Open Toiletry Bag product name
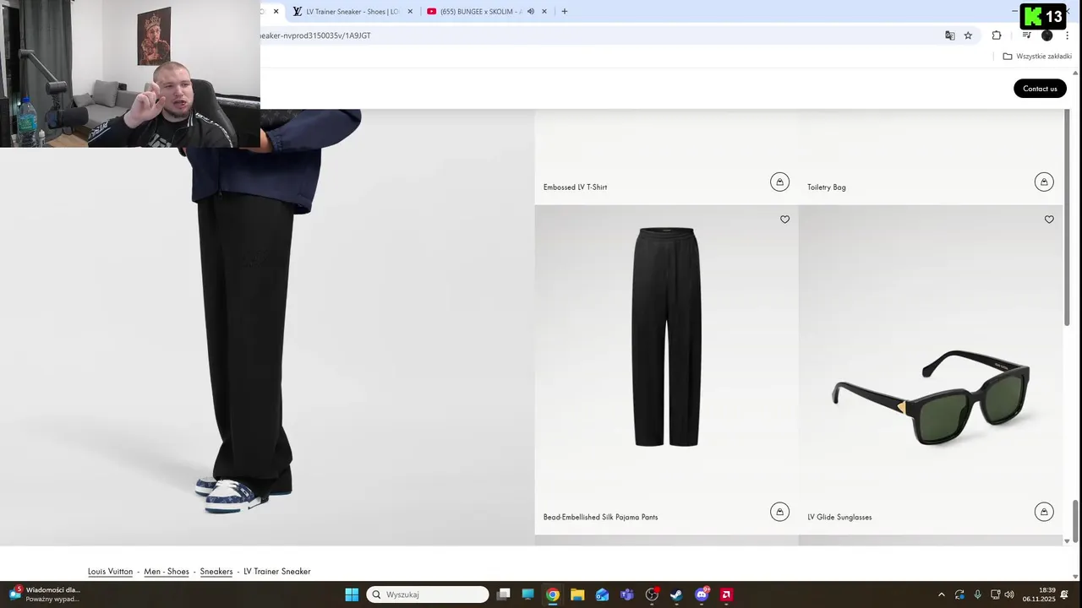Image resolution: width=1082 pixels, height=608 pixels. tap(827, 187)
